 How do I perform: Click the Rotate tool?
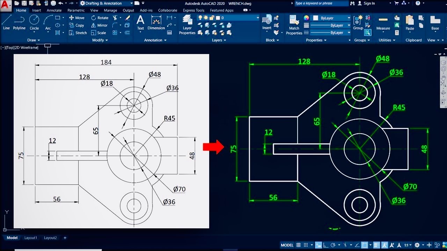coord(100,18)
